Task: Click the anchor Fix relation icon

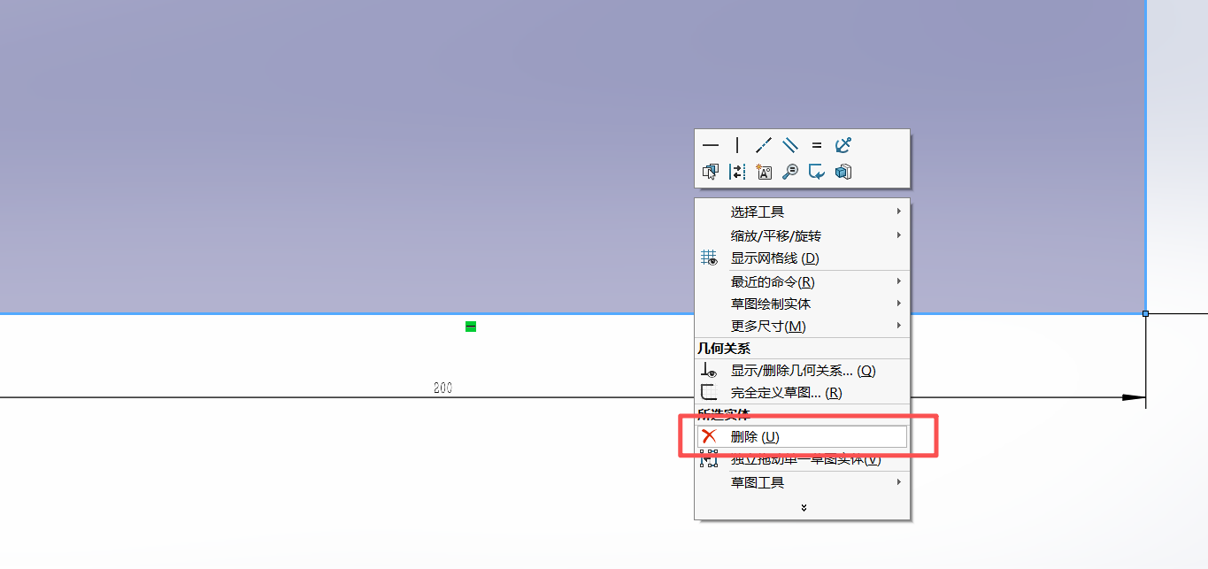Action: coord(843,145)
